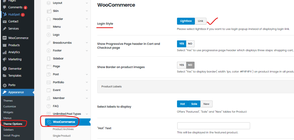Screen dimensions: 294x140
Task: Click the Header headphones icon
Action: (49, 19)
